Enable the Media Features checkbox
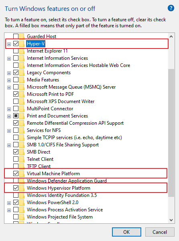This screenshot has width=179, height=241. [x=16, y=80]
